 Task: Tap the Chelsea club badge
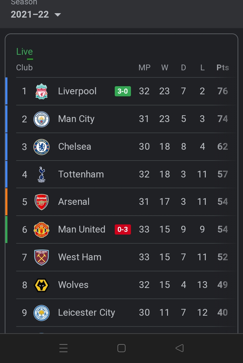(42, 147)
